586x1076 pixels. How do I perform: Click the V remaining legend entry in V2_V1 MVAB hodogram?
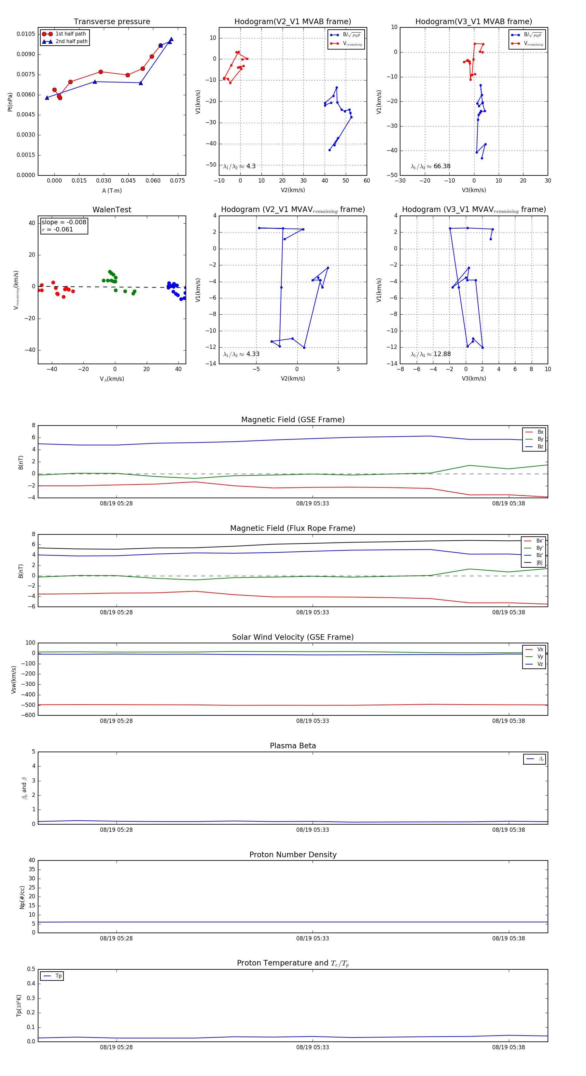point(346,43)
